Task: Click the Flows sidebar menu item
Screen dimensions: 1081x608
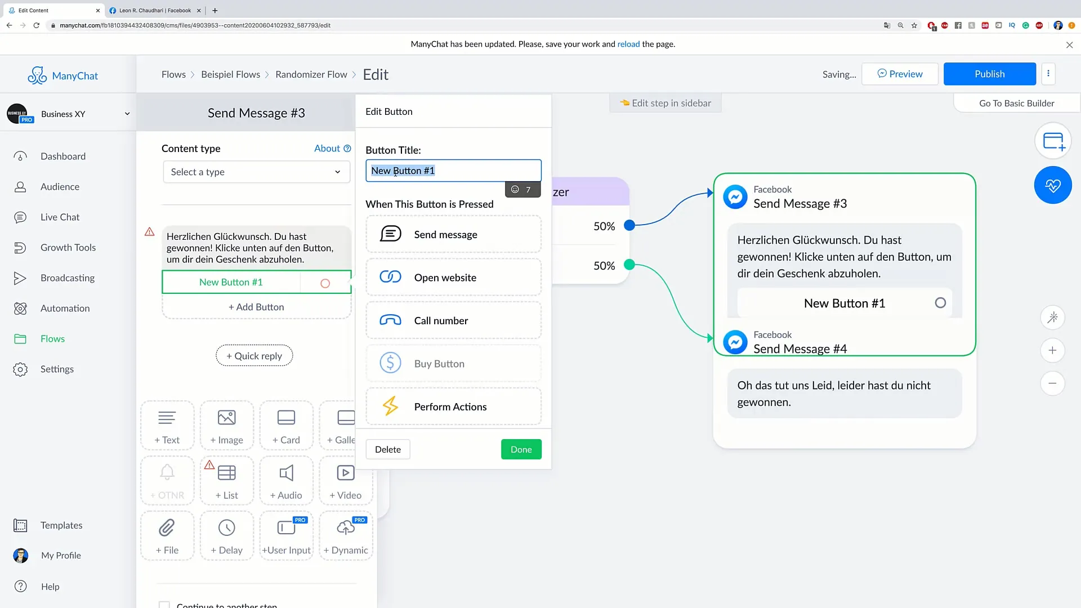Action: 53,338
